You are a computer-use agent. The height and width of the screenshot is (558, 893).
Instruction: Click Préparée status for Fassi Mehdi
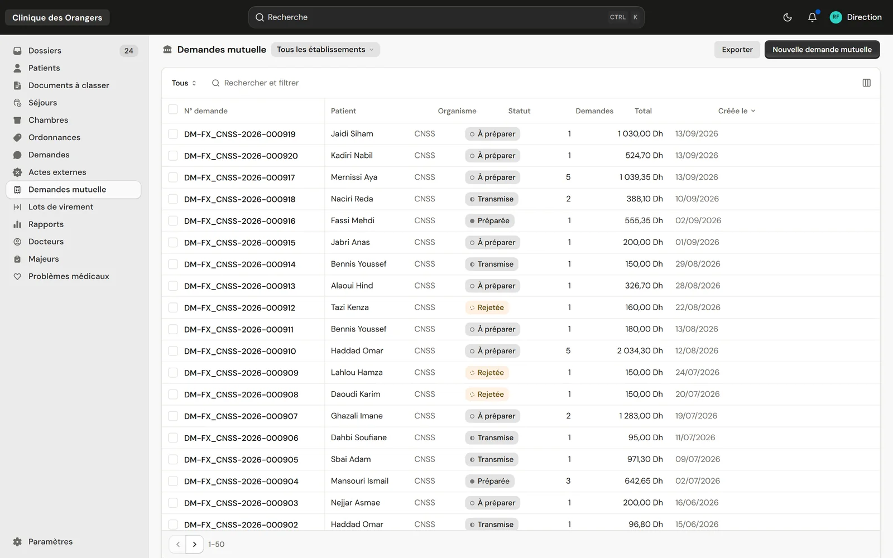[489, 221]
